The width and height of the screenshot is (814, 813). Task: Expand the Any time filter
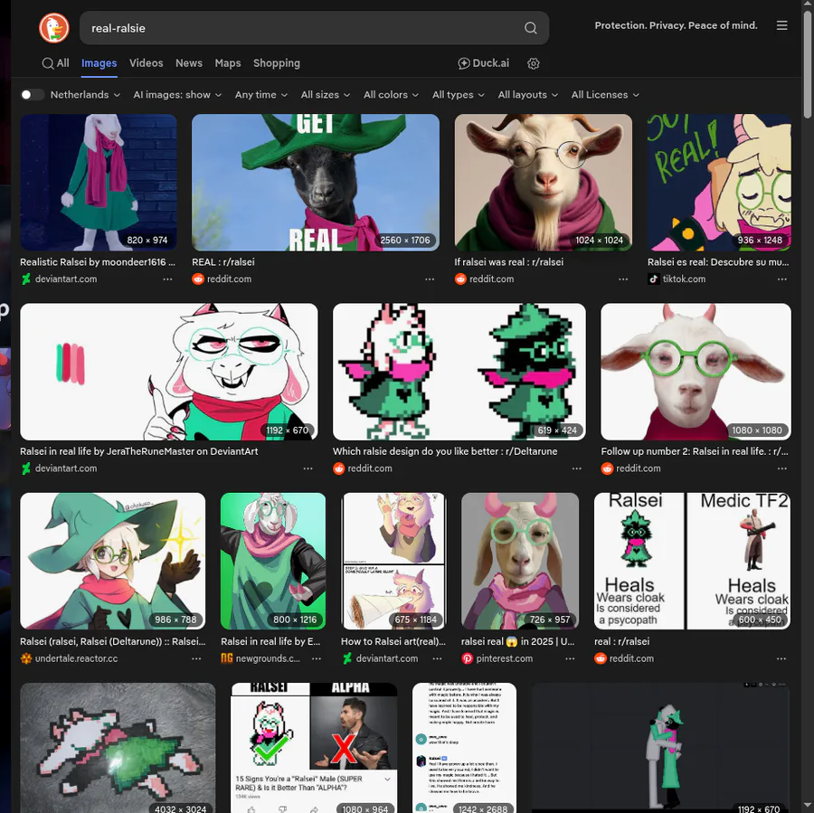click(x=261, y=94)
